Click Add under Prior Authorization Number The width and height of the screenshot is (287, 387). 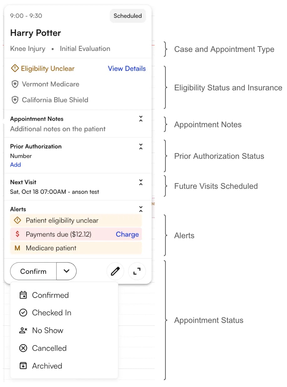click(16, 165)
